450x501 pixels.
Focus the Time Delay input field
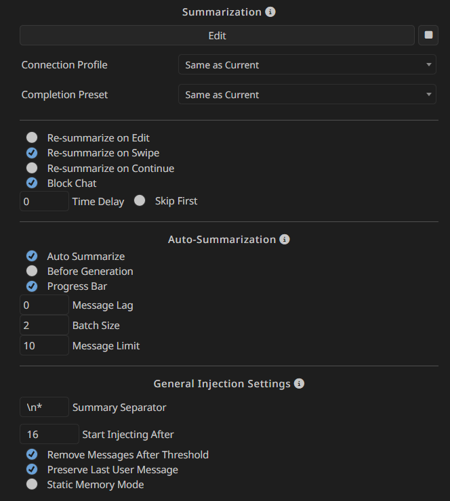pos(44,201)
